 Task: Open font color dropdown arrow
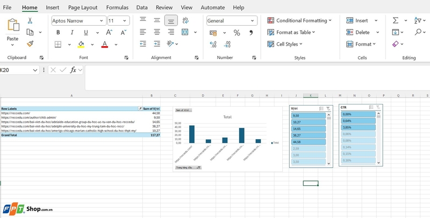(x=116, y=44)
